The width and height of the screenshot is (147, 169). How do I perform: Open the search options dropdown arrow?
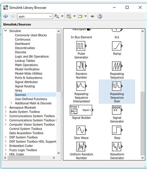62,16
